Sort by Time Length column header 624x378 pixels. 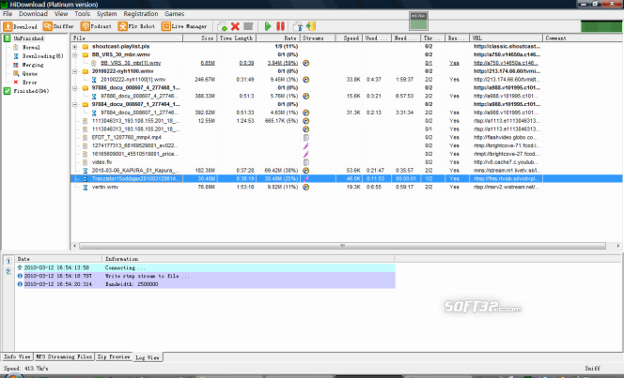[237, 38]
